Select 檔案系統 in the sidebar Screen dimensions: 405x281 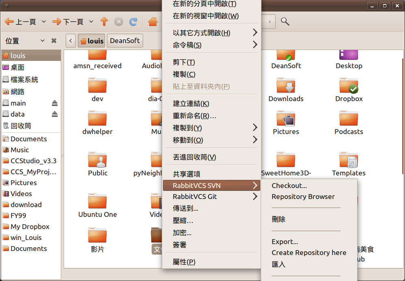[31, 80]
